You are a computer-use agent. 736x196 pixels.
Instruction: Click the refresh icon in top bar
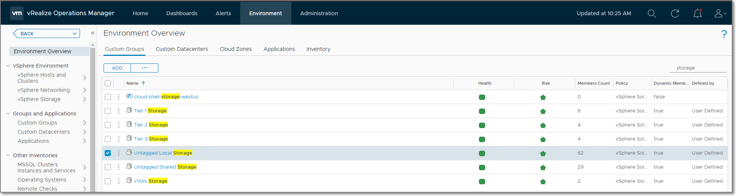(x=675, y=13)
